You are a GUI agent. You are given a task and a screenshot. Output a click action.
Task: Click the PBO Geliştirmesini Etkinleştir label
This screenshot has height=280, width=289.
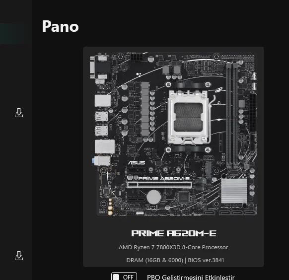[191, 277]
